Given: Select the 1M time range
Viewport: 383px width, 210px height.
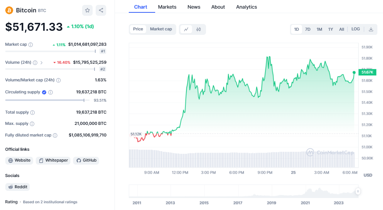Looking at the screenshot, I should tap(319, 29).
